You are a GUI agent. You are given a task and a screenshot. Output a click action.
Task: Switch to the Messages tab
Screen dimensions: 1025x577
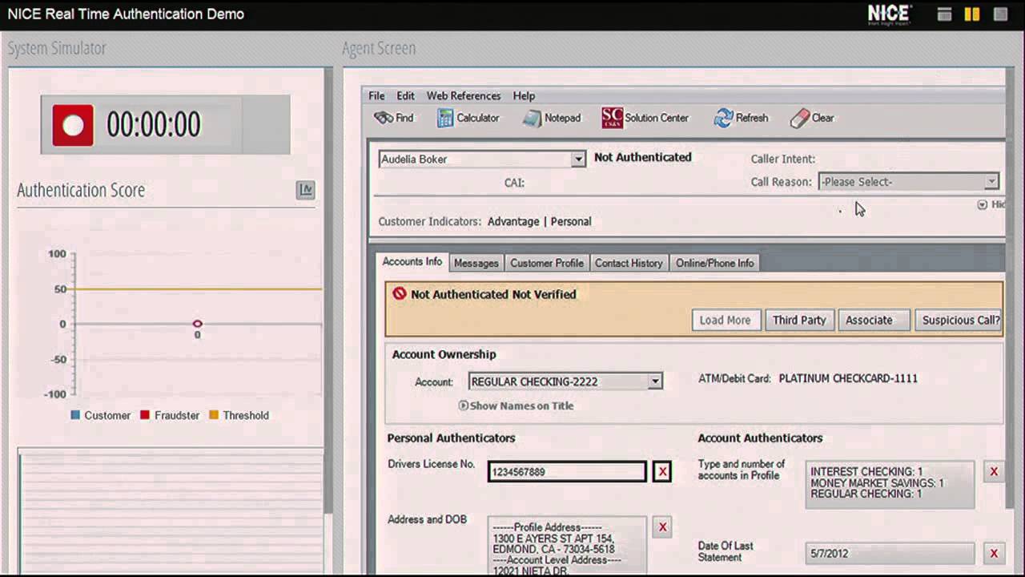click(476, 263)
